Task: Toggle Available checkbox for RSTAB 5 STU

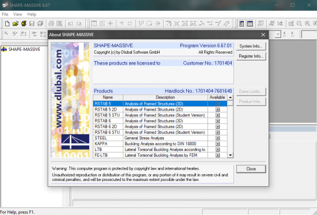Action: pyautogui.click(x=217, y=115)
